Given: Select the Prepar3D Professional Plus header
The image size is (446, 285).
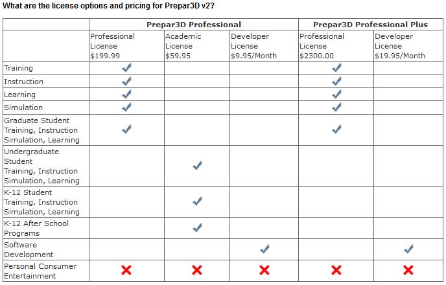Looking at the screenshot, I should coord(370,25).
